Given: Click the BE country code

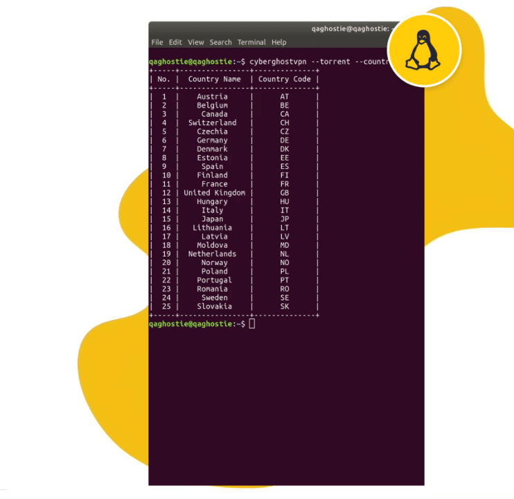Looking at the screenshot, I should tap(284, 105).
